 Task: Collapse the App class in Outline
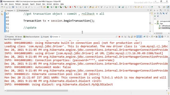coord(155,23)
